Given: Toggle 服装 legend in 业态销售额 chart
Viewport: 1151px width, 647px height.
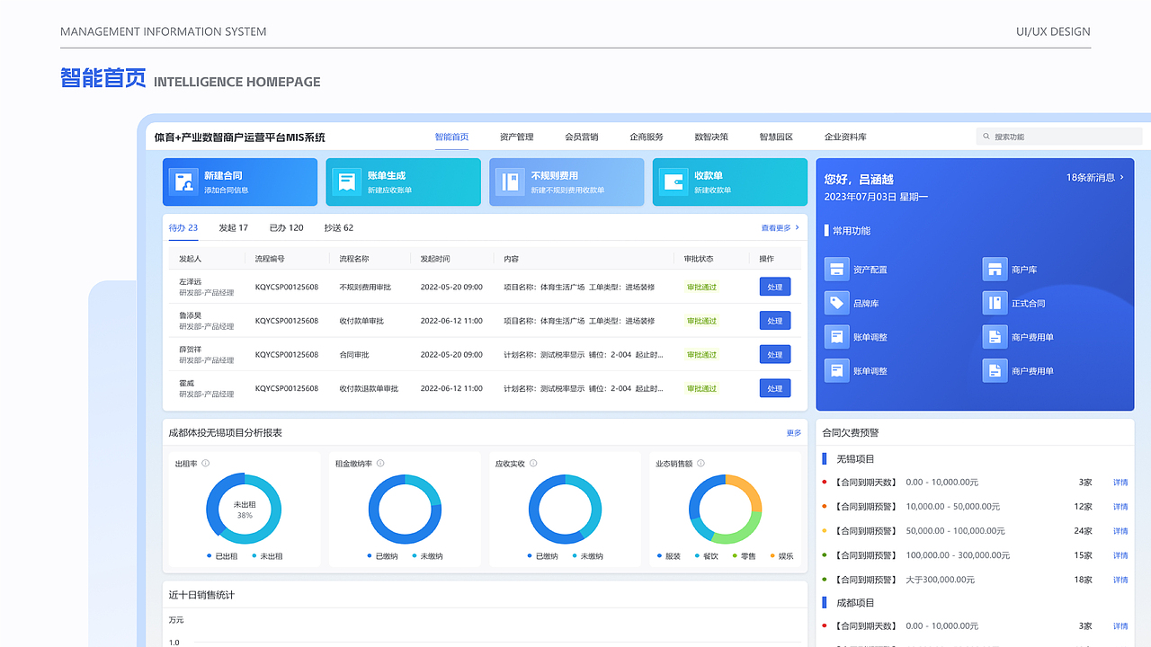Looking at the screenshot, I should point(668,556).
